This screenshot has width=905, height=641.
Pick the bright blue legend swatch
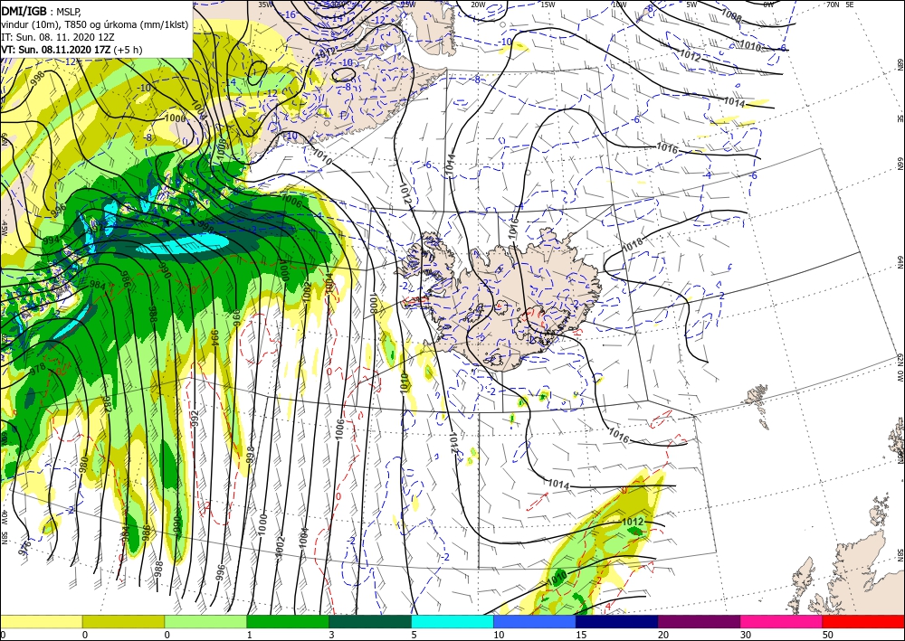tap(535, 621)
